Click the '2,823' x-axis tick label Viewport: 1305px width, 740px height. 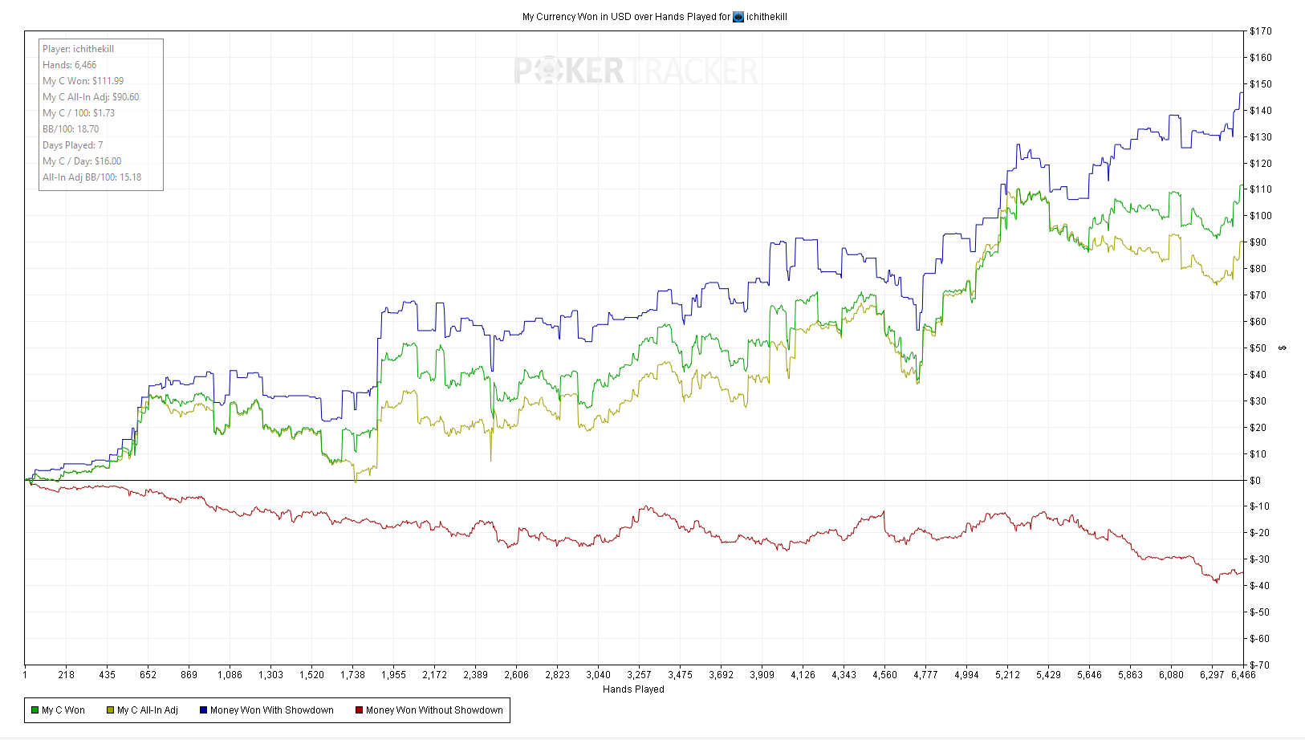pyautogui.click(x=558, y=675)
